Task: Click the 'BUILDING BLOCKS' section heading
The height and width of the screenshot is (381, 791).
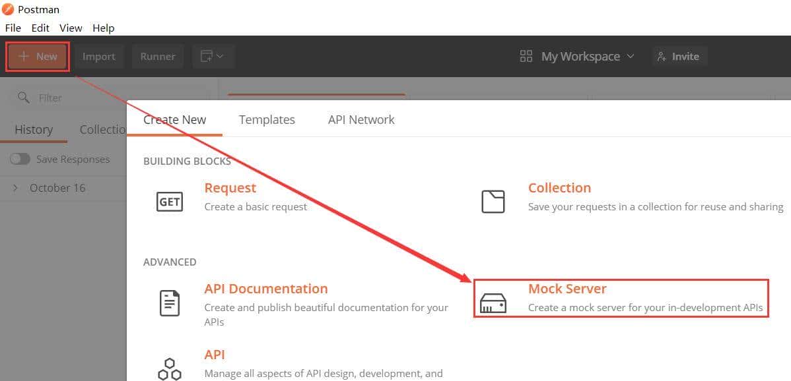Action: (x=187, y=161)
